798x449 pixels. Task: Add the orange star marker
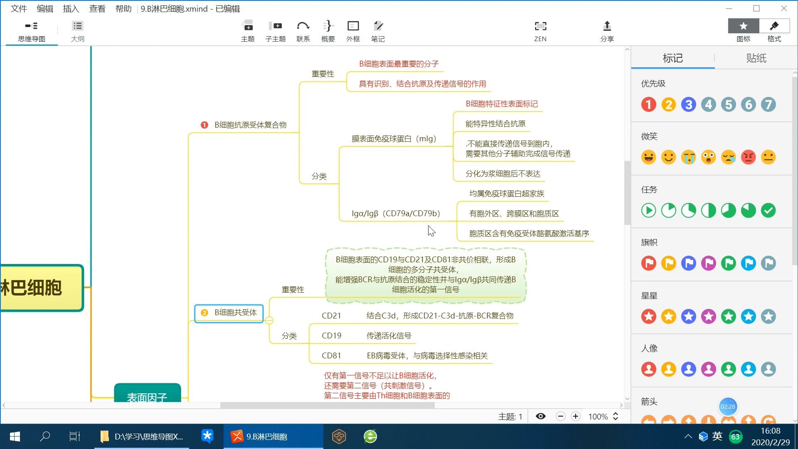point(668,316)
